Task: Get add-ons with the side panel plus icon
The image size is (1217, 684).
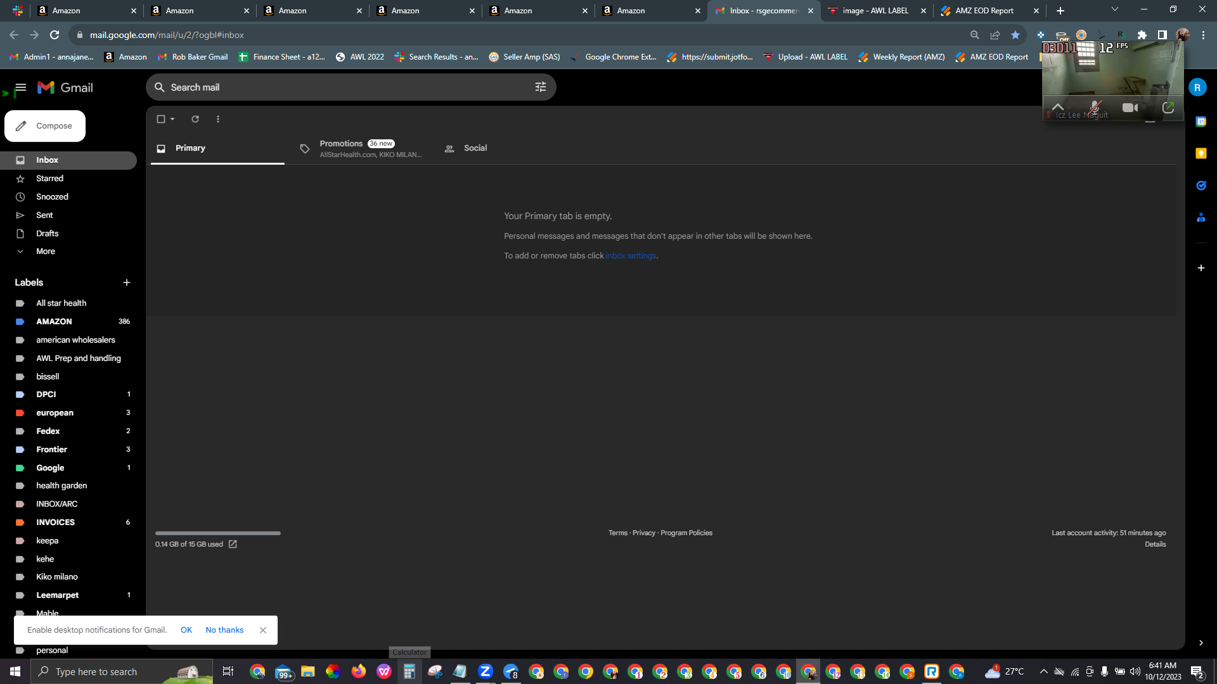Action: (x=1201, y=269)
